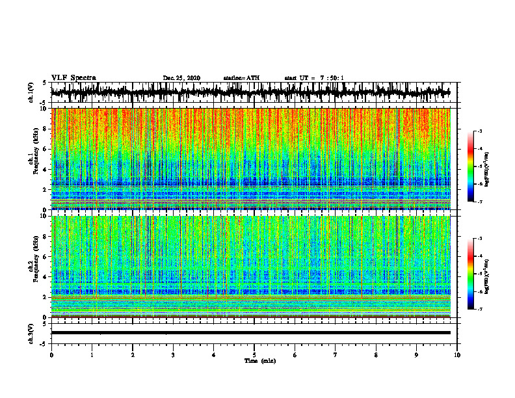515x398 pixels.
Task: Click the "6" kHz tick on ch.1 axis
Action: click(x=45, y=149)
